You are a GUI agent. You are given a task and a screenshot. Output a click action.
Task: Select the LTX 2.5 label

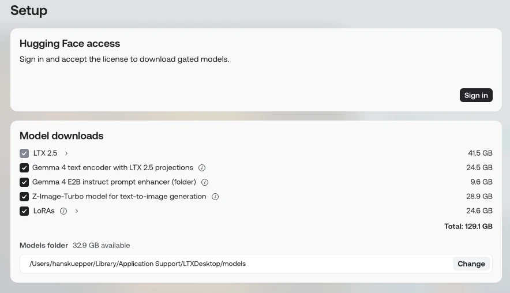(x=45, y=153)
